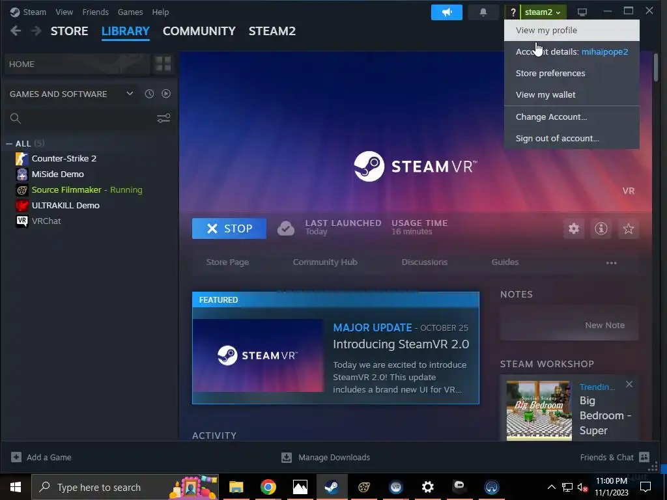
Task: Open Chrome from the taskbar
Action: pyautogui.click(x=268, y=487)
